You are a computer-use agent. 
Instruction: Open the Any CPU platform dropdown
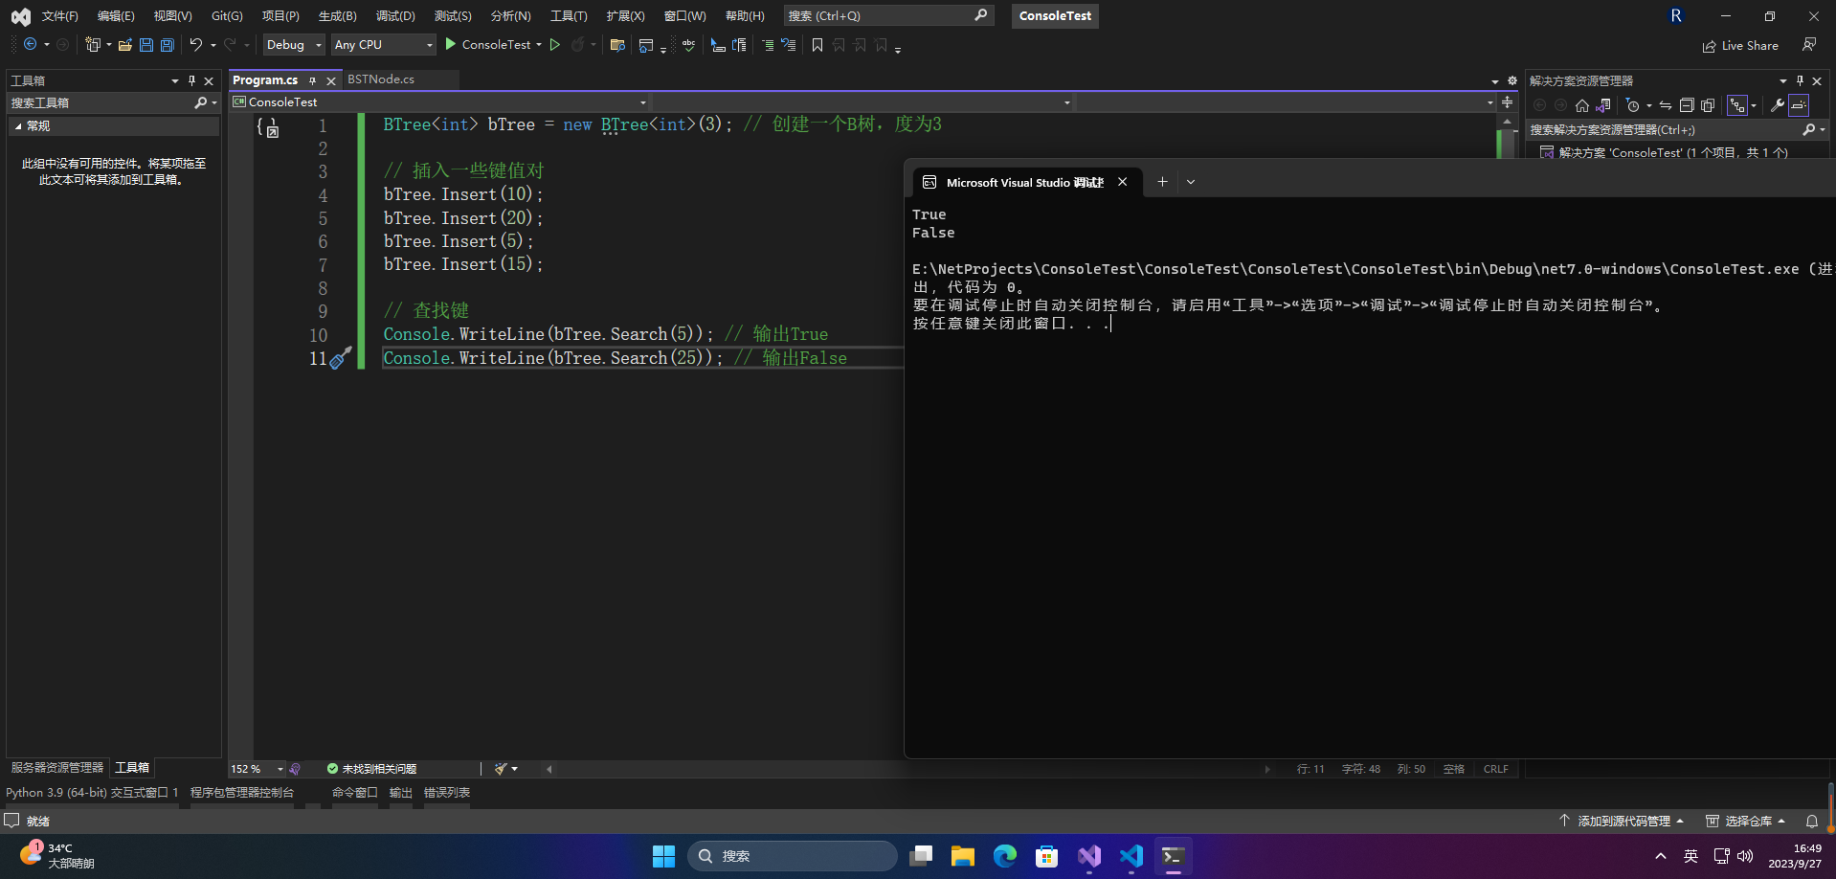click(x=383, y=45)
